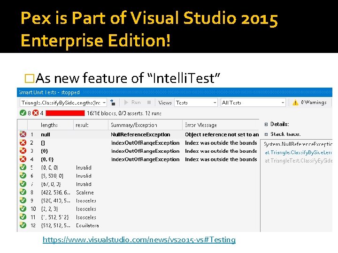Click 'at Triangle.ClassifyBySideLen' stack trace link
Screen dimensions: 338x253
298,152
